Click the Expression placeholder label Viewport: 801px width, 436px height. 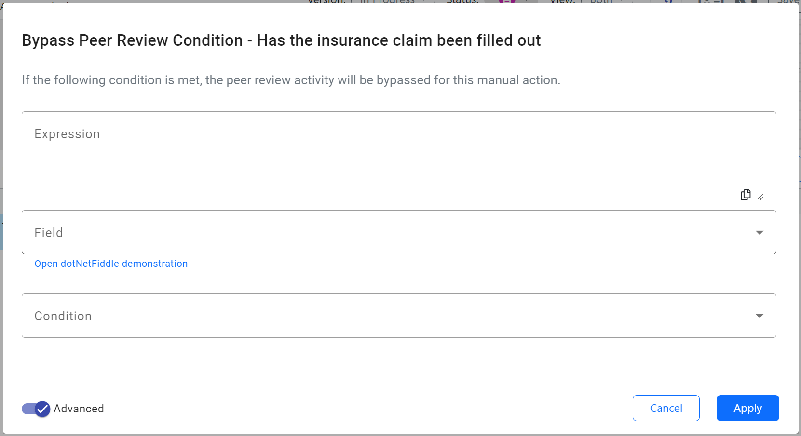point(67,134)
